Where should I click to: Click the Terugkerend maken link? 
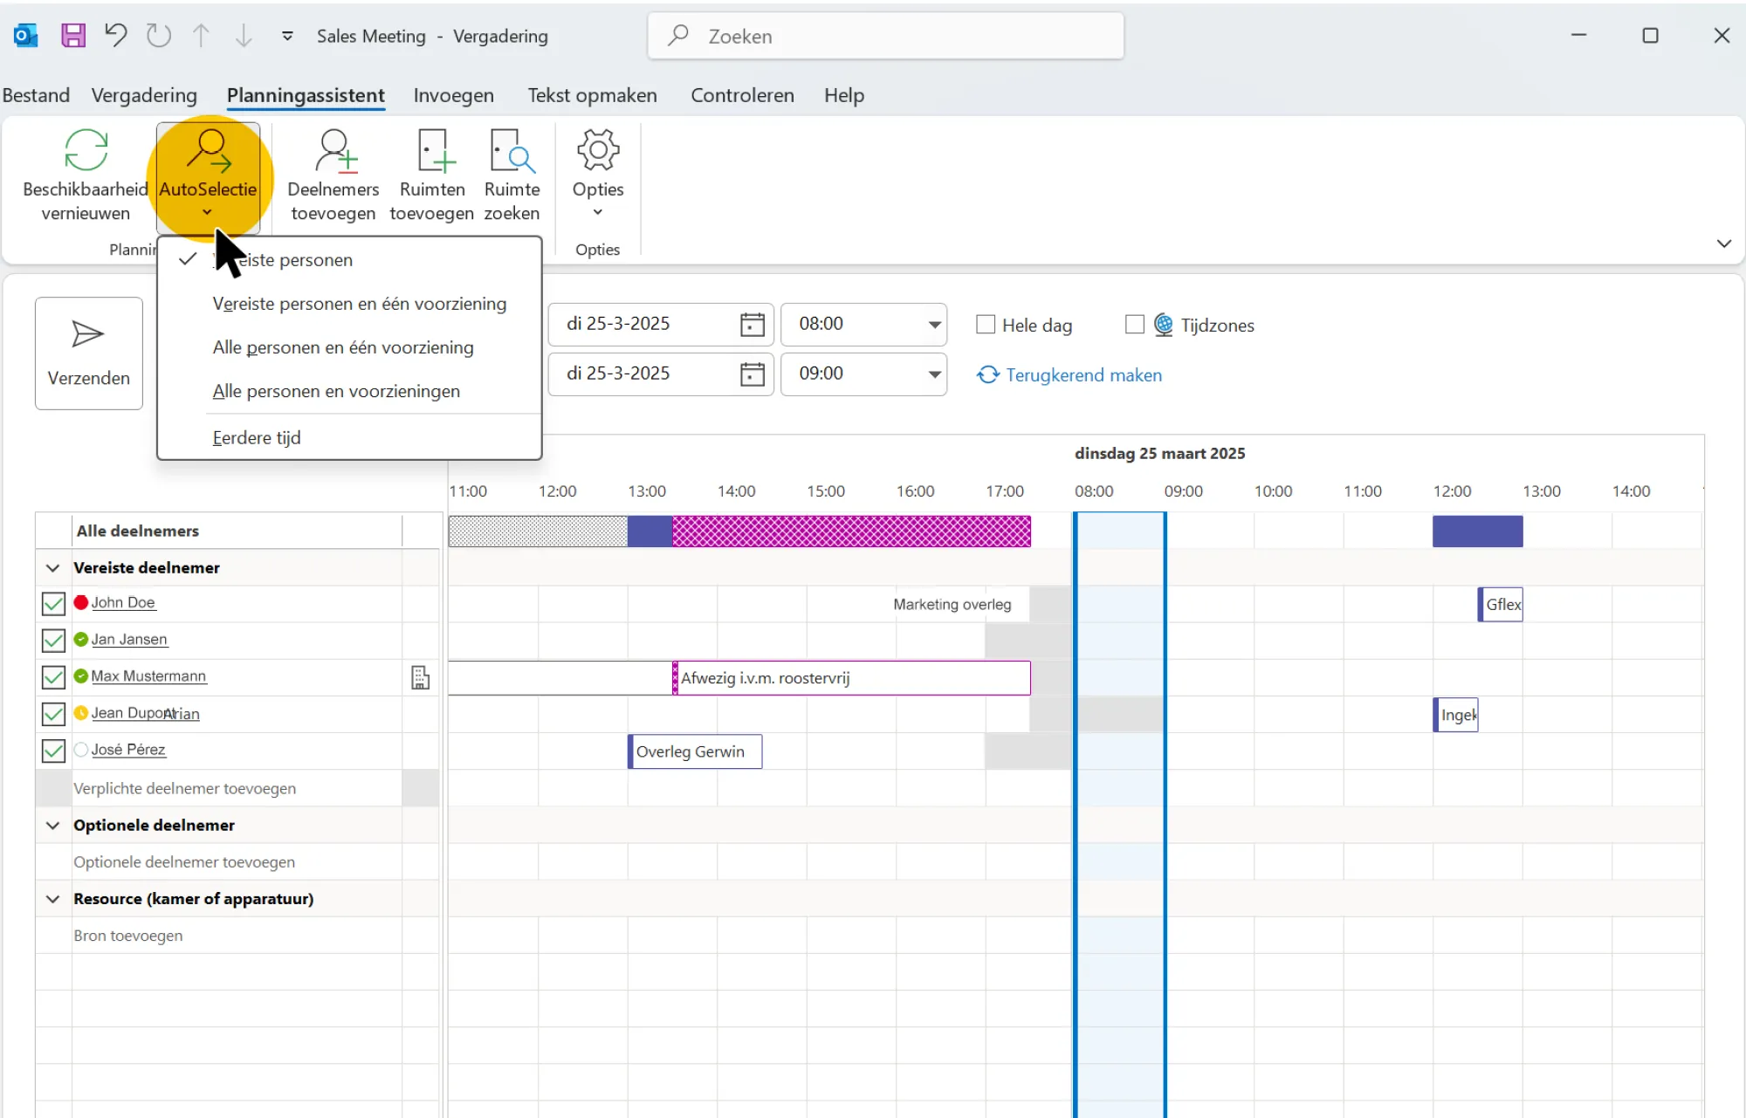click(x=1083, y=375)
